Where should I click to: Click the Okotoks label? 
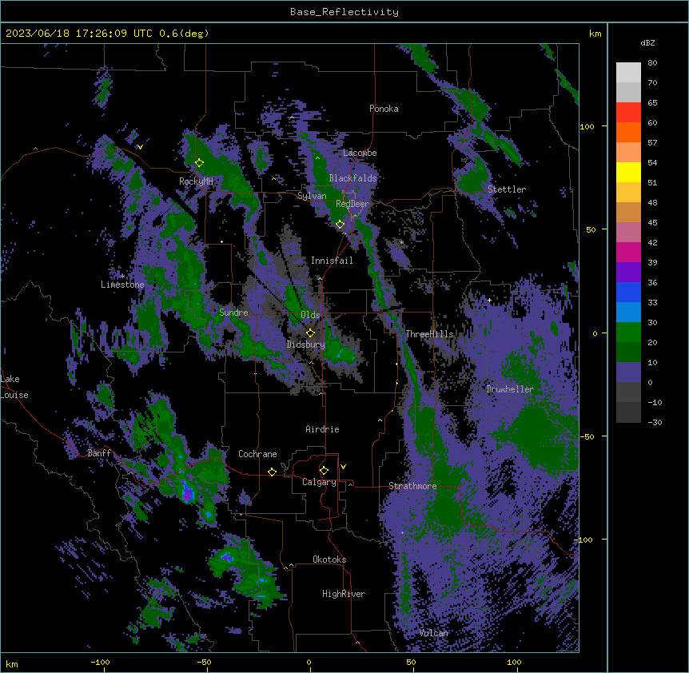point(329,560)
